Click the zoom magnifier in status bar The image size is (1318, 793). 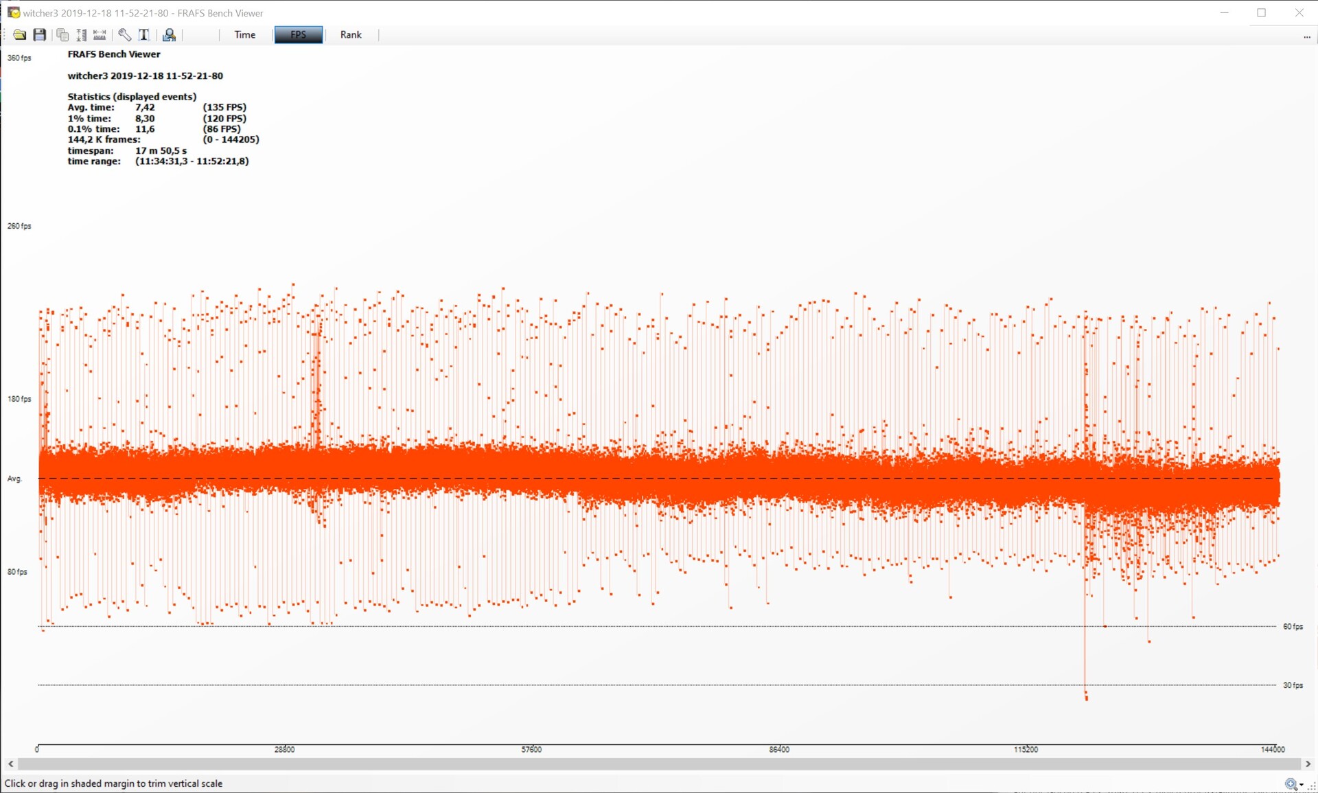[1290, 784]
